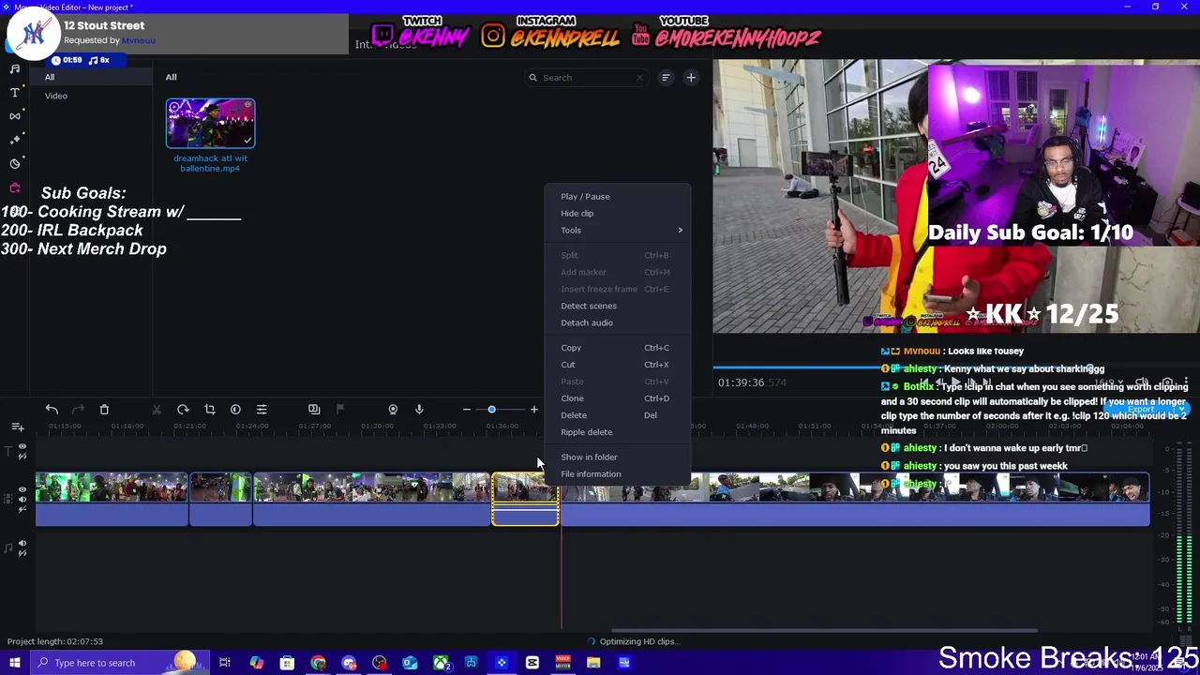Open the clock-shaped sidebar tab

pos(15,163)
